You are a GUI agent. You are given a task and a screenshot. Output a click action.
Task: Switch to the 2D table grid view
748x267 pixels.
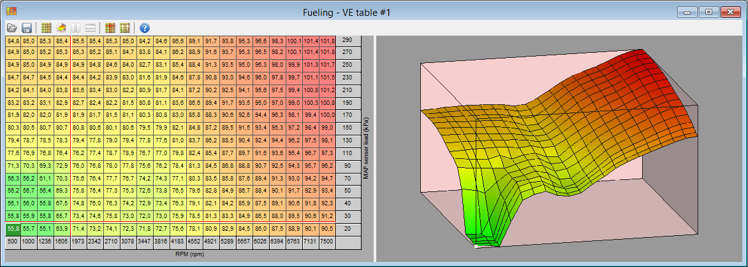point(46,28)
